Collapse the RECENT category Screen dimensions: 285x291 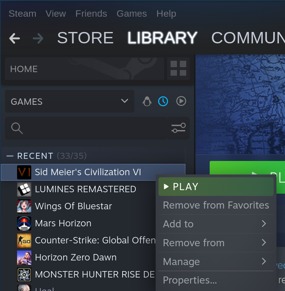click(x=10, y=156)
